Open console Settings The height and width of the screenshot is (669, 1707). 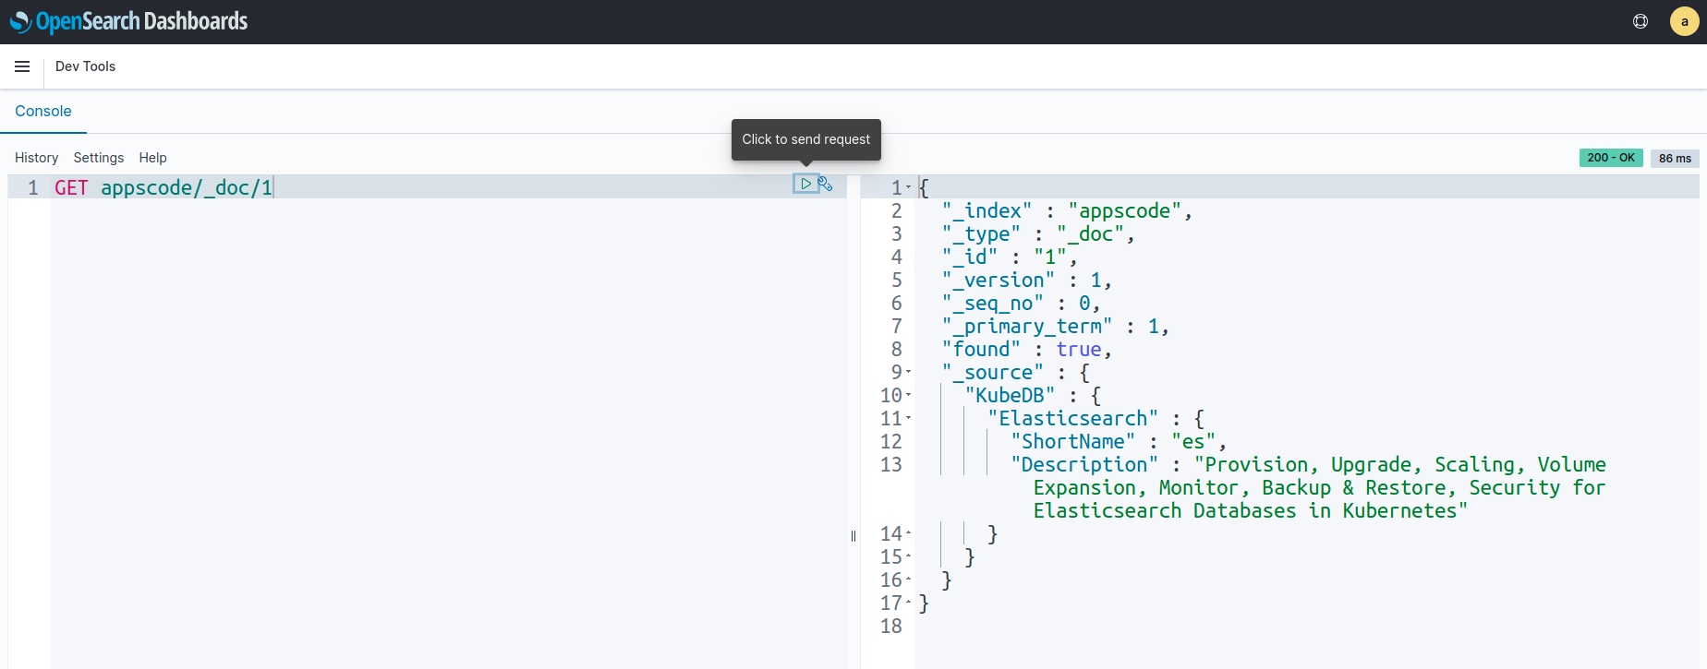click(99, 158)
